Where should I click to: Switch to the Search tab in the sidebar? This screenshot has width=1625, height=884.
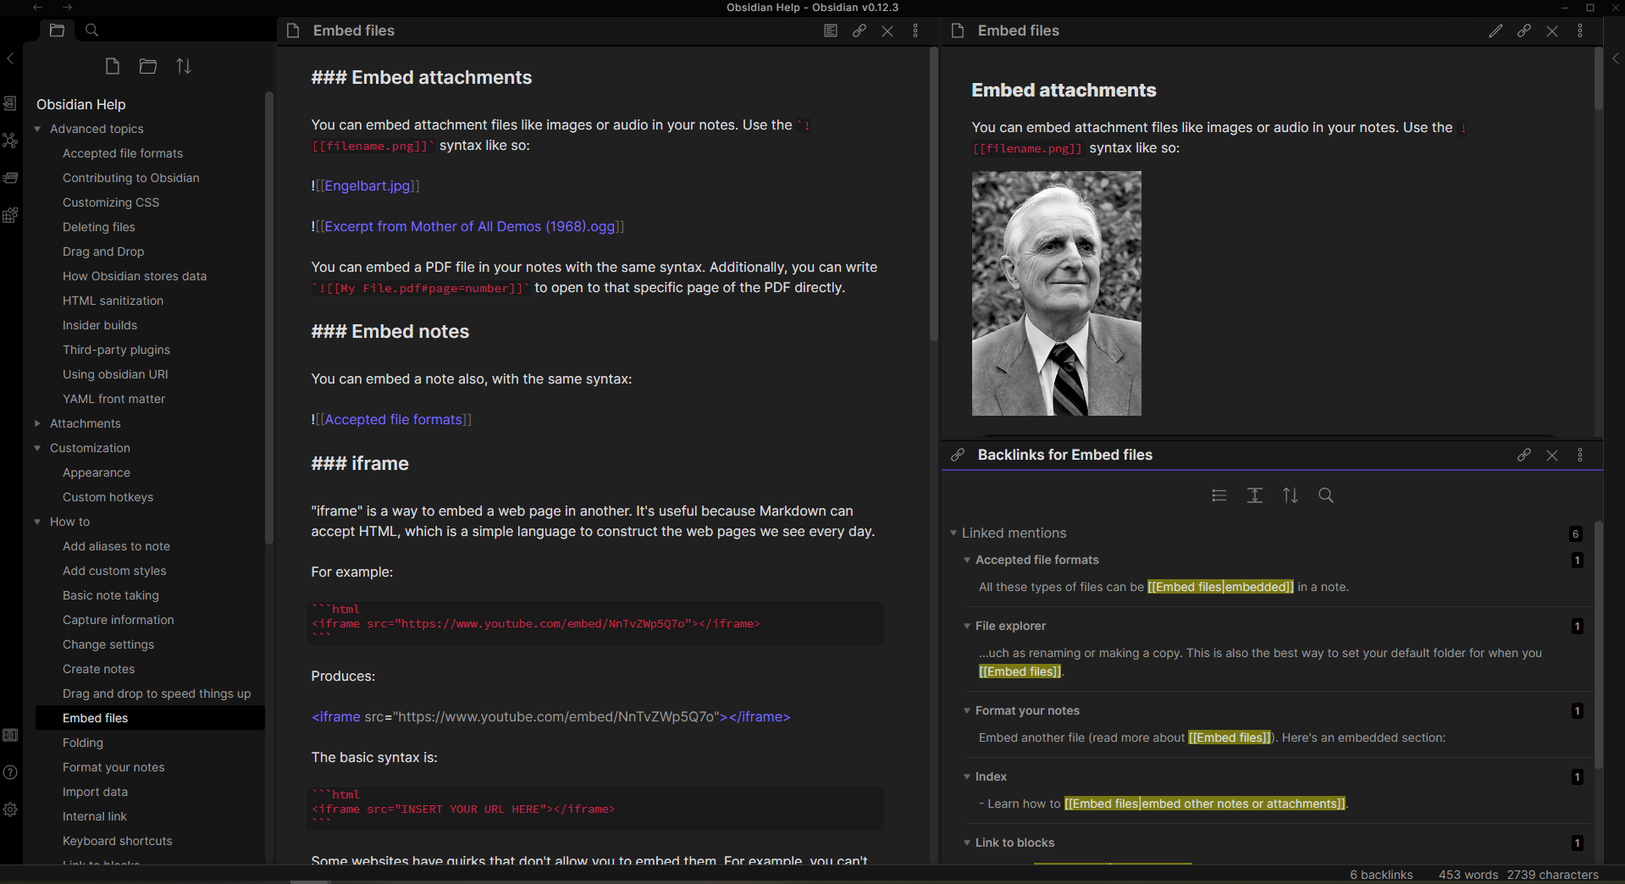(x=92, y=30)
